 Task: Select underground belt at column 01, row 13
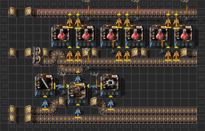13,110
